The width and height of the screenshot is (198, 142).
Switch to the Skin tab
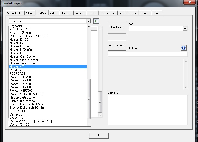[x=29, y=13]
